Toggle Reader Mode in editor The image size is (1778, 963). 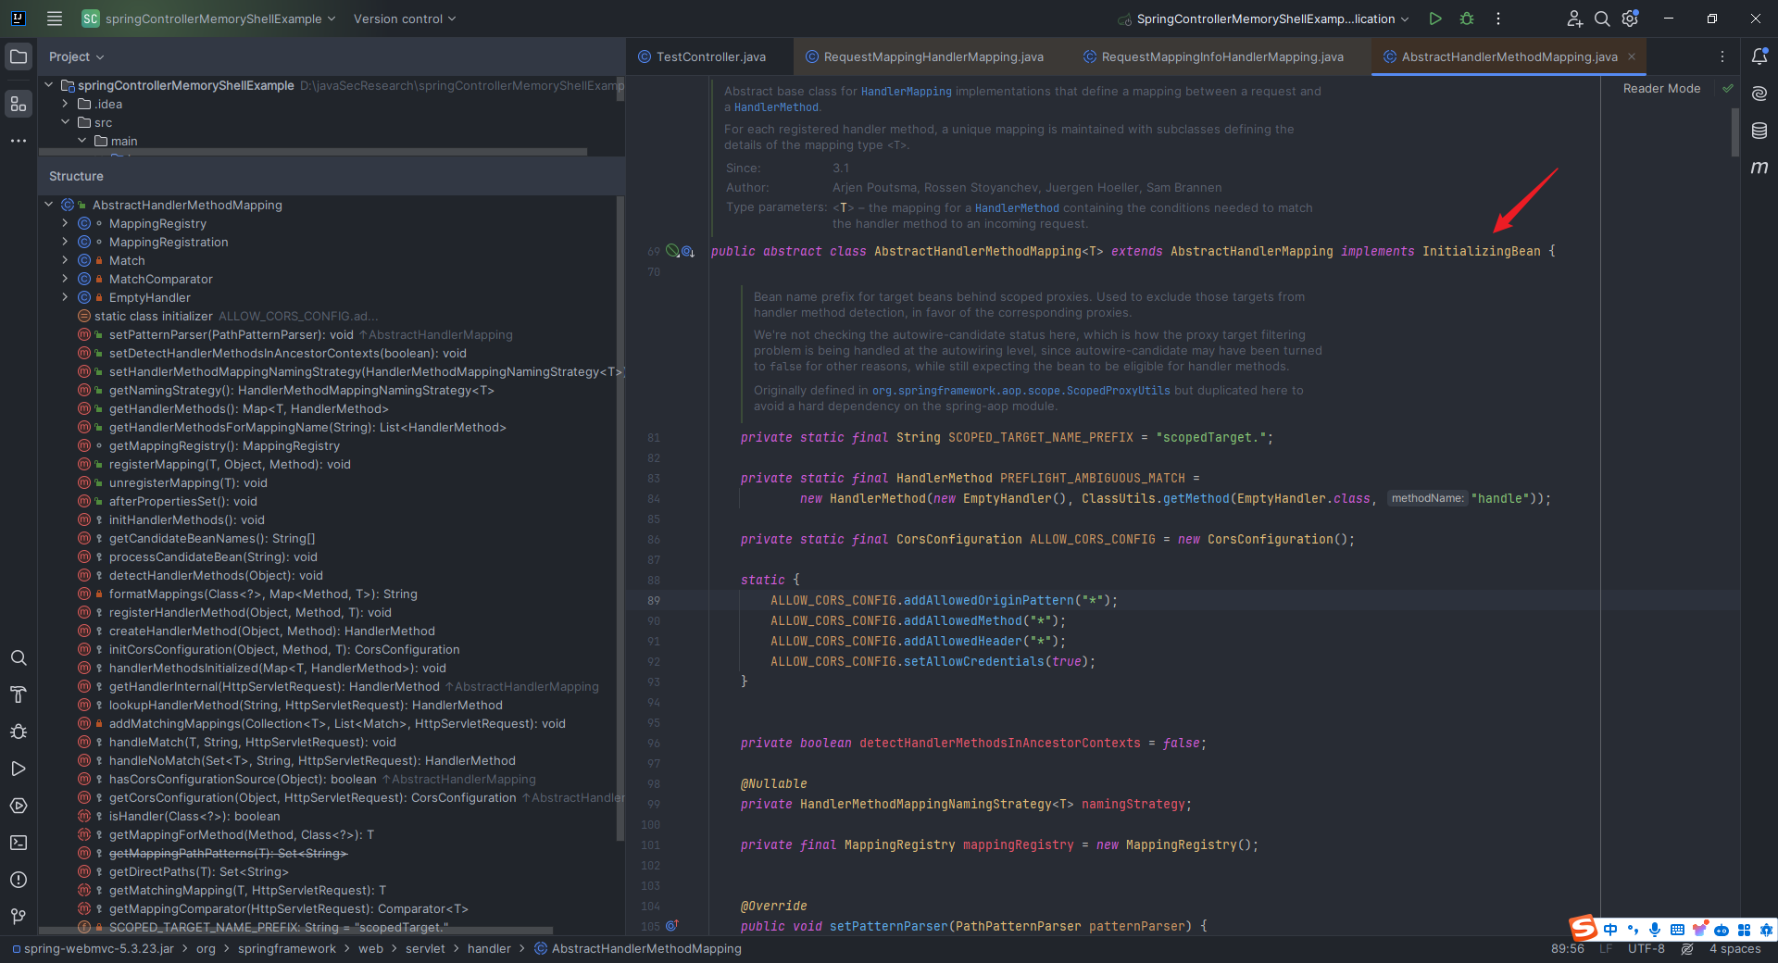click(1661, 89)
